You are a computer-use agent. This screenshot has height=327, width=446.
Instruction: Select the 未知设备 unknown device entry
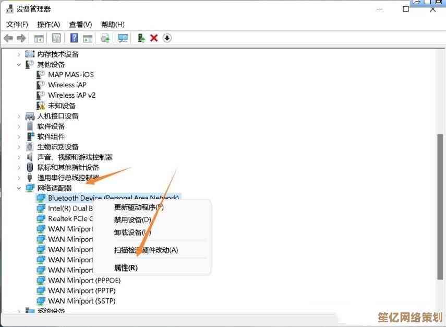(x=62, y=106)
